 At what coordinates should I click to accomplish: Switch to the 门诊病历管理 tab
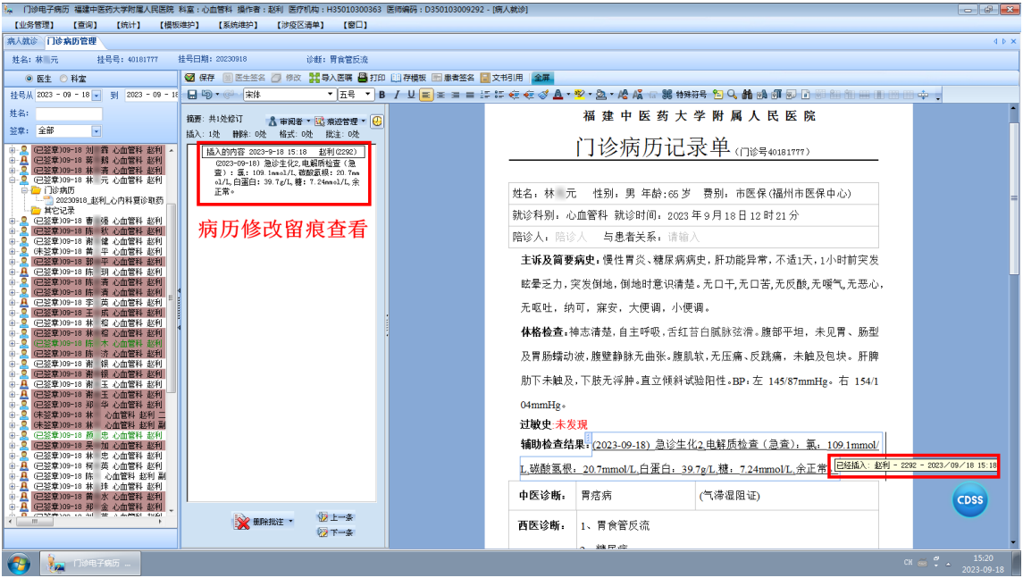[x=71, y=41]
